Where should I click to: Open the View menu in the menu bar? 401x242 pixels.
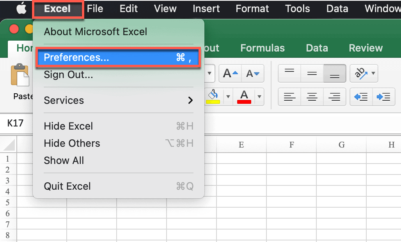165,9
